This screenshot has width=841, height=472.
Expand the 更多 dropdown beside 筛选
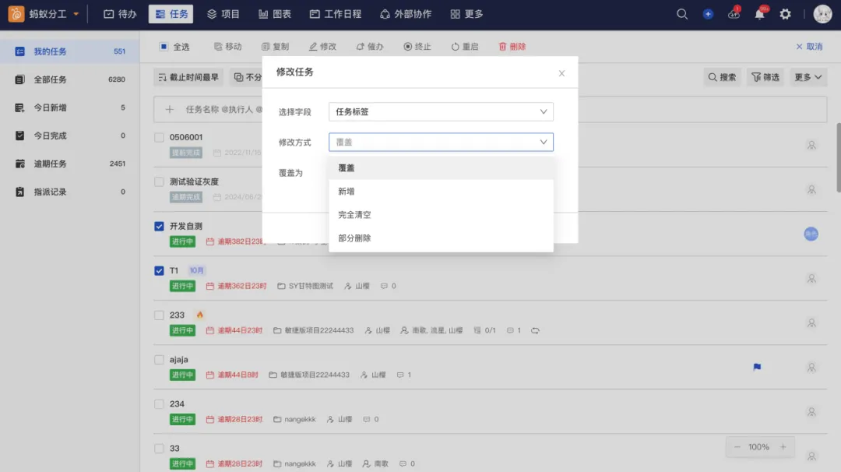coord(809,77)
